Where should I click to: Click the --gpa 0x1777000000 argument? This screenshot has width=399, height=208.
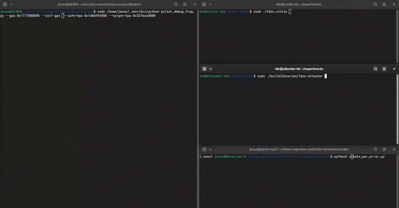[22, 16]
